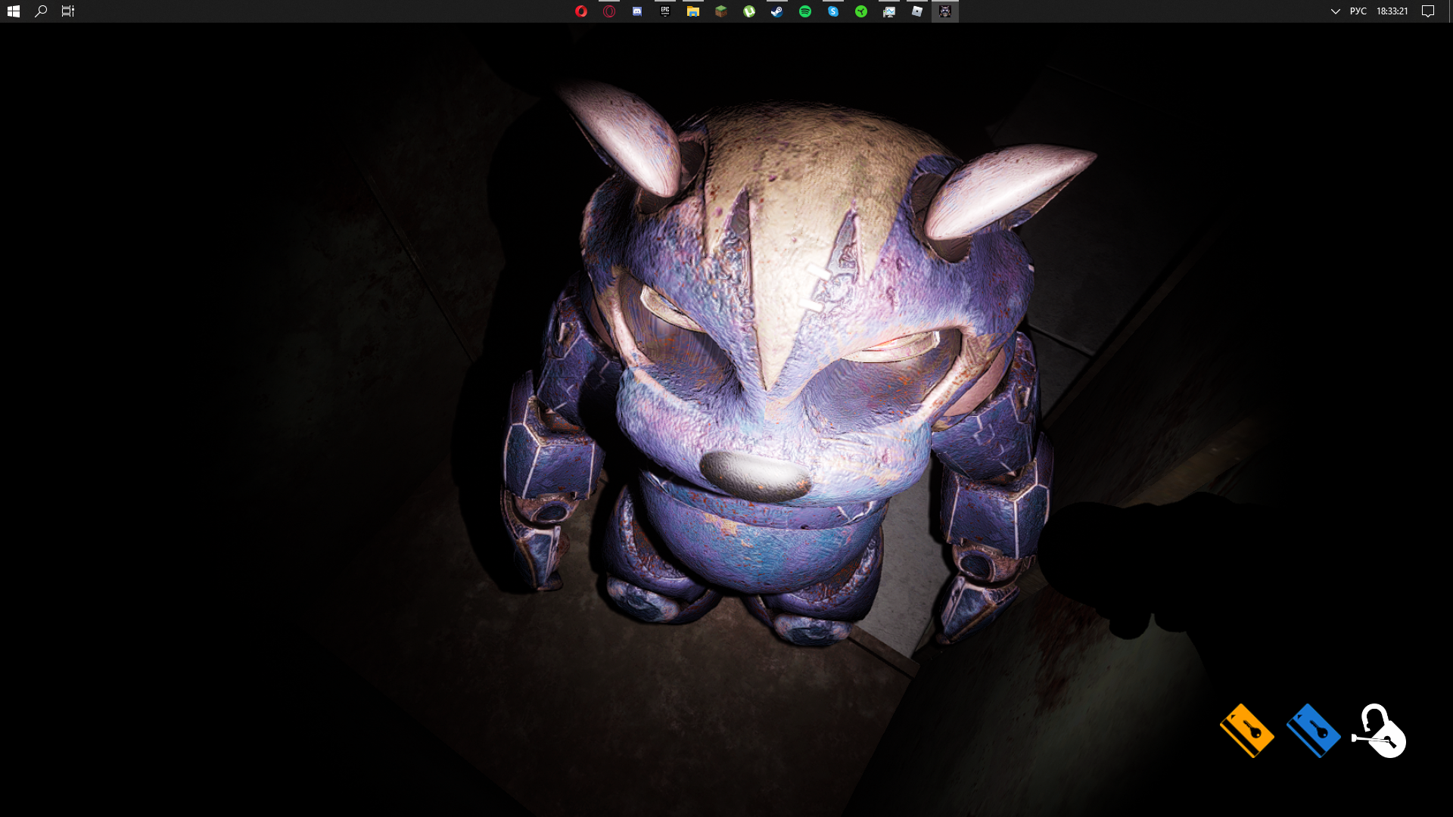Open the Windows Start menu
The width and height of the screenshot is (1453, 817).
pyautogui.click(x=13, y=11)
